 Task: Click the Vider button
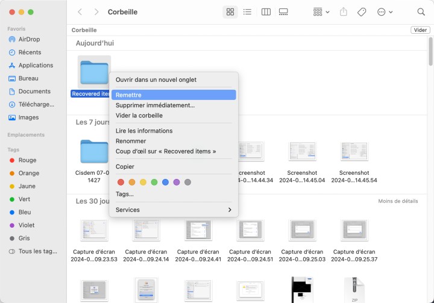pos(420,30)
